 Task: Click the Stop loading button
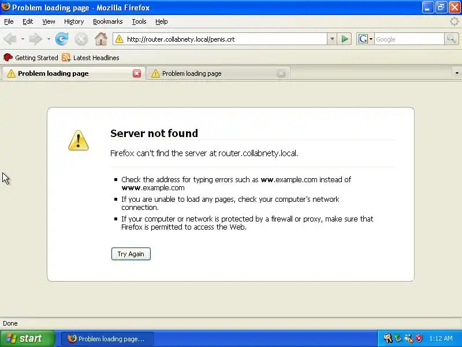click(x=81, y=39)
